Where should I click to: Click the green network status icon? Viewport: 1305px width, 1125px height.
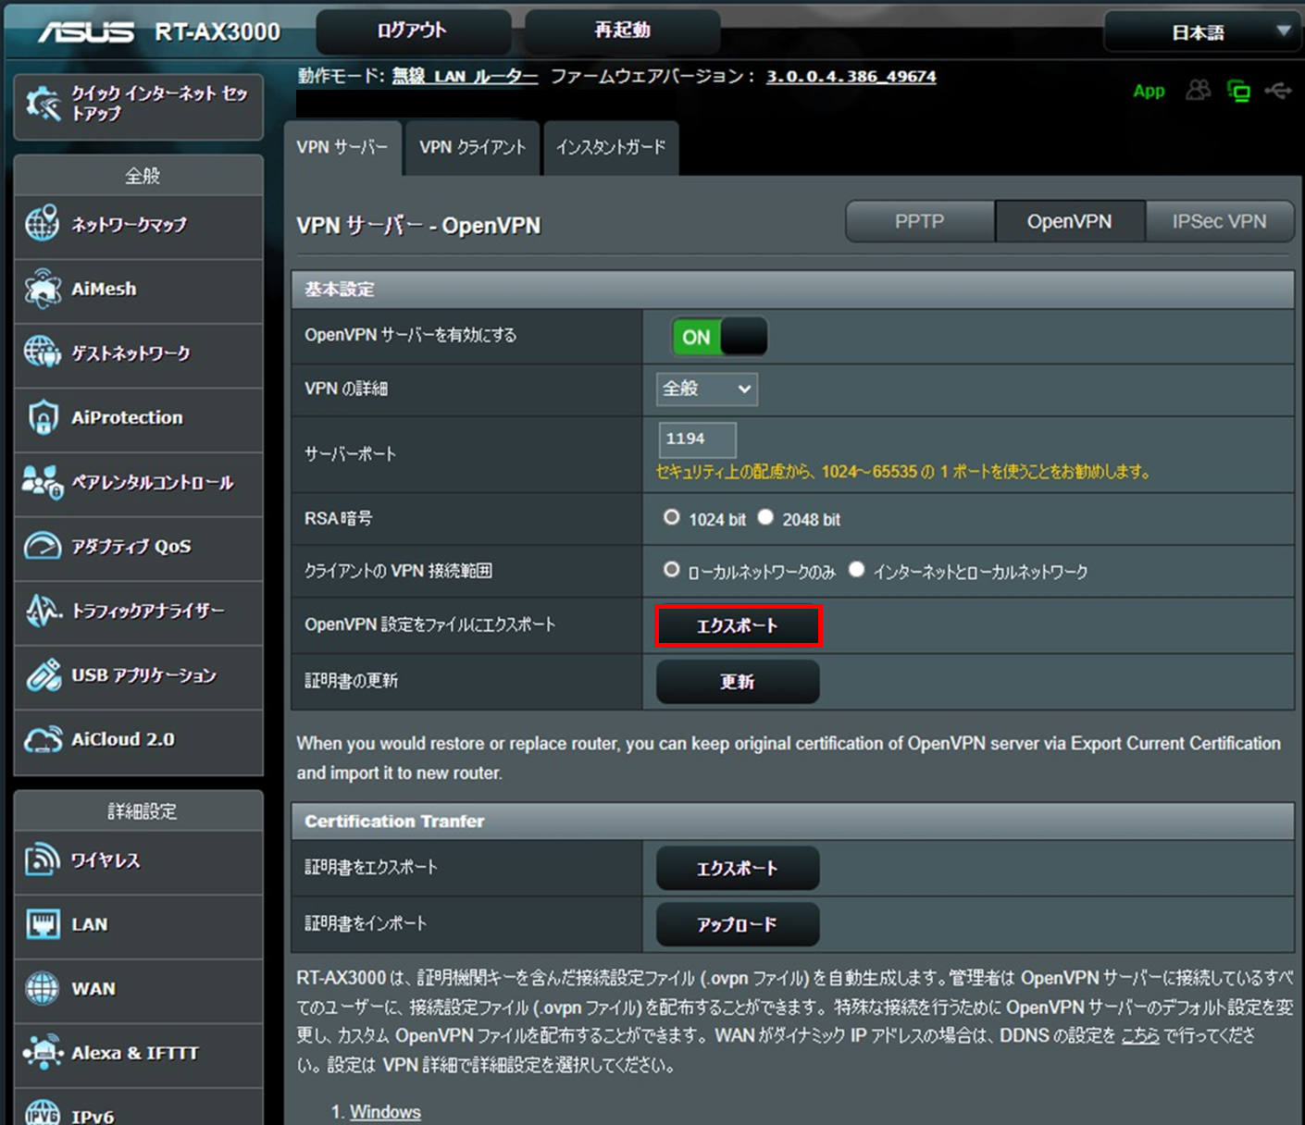click(1238, 91)
